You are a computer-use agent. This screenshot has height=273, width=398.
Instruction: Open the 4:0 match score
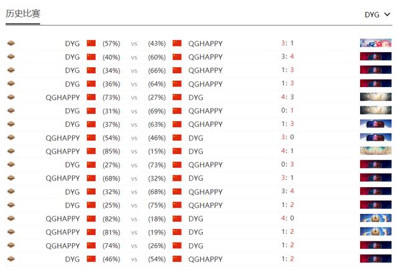pyautogui.click(x=287, y=218)
